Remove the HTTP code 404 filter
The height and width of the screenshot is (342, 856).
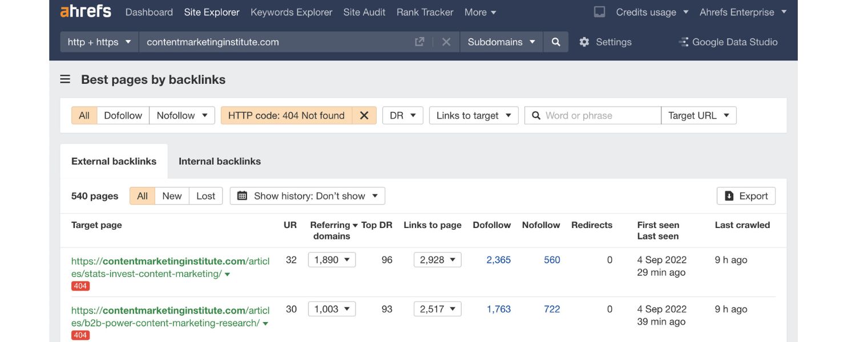364,116
